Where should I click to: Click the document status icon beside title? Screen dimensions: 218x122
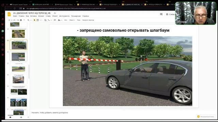click(55, 13)
